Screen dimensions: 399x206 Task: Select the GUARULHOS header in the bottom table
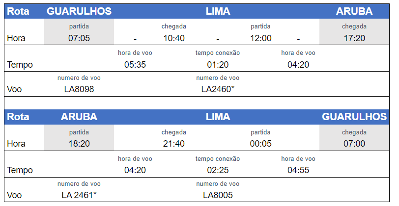coord(354,117)
